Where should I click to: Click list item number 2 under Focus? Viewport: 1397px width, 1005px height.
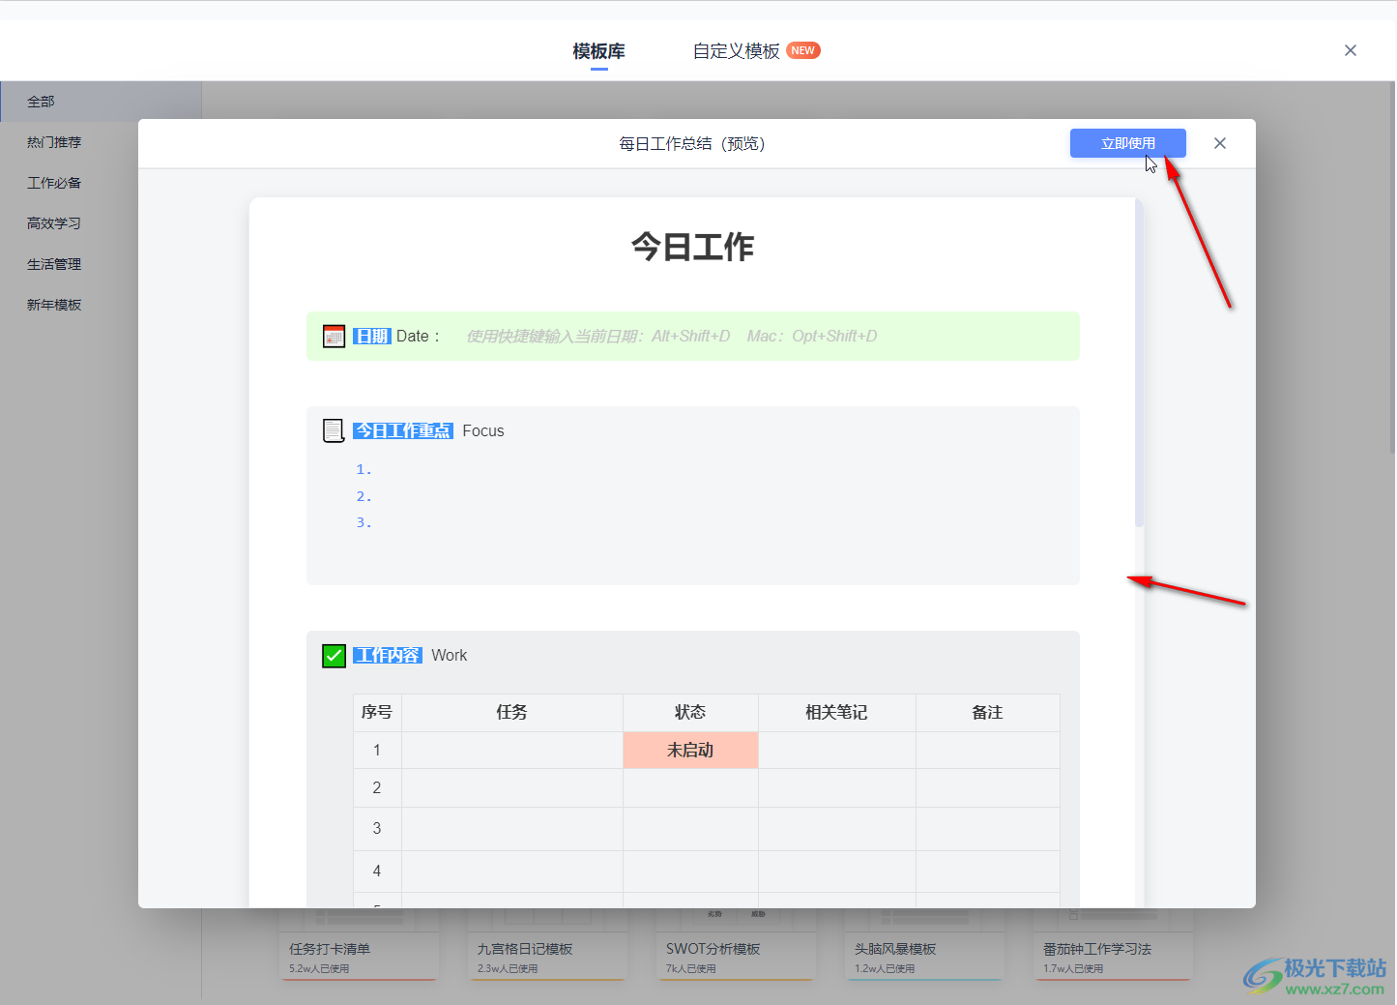pos(364,496)
